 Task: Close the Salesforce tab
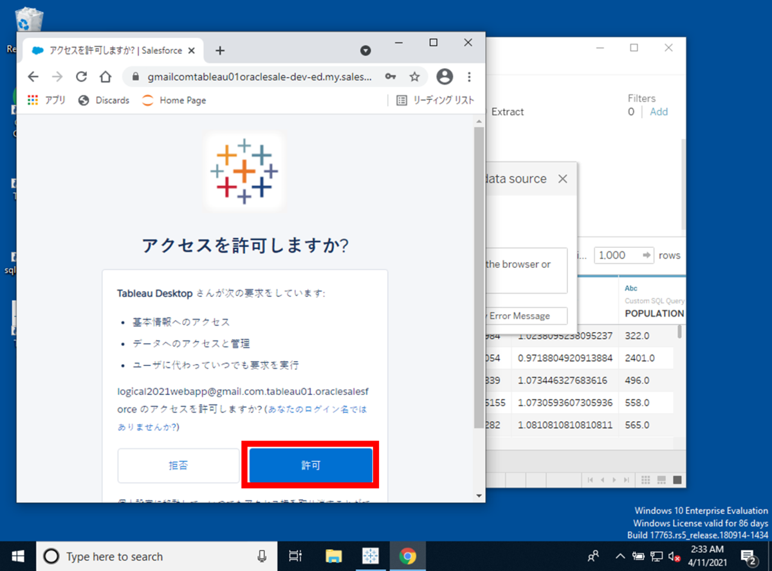(x=191, y=50)
